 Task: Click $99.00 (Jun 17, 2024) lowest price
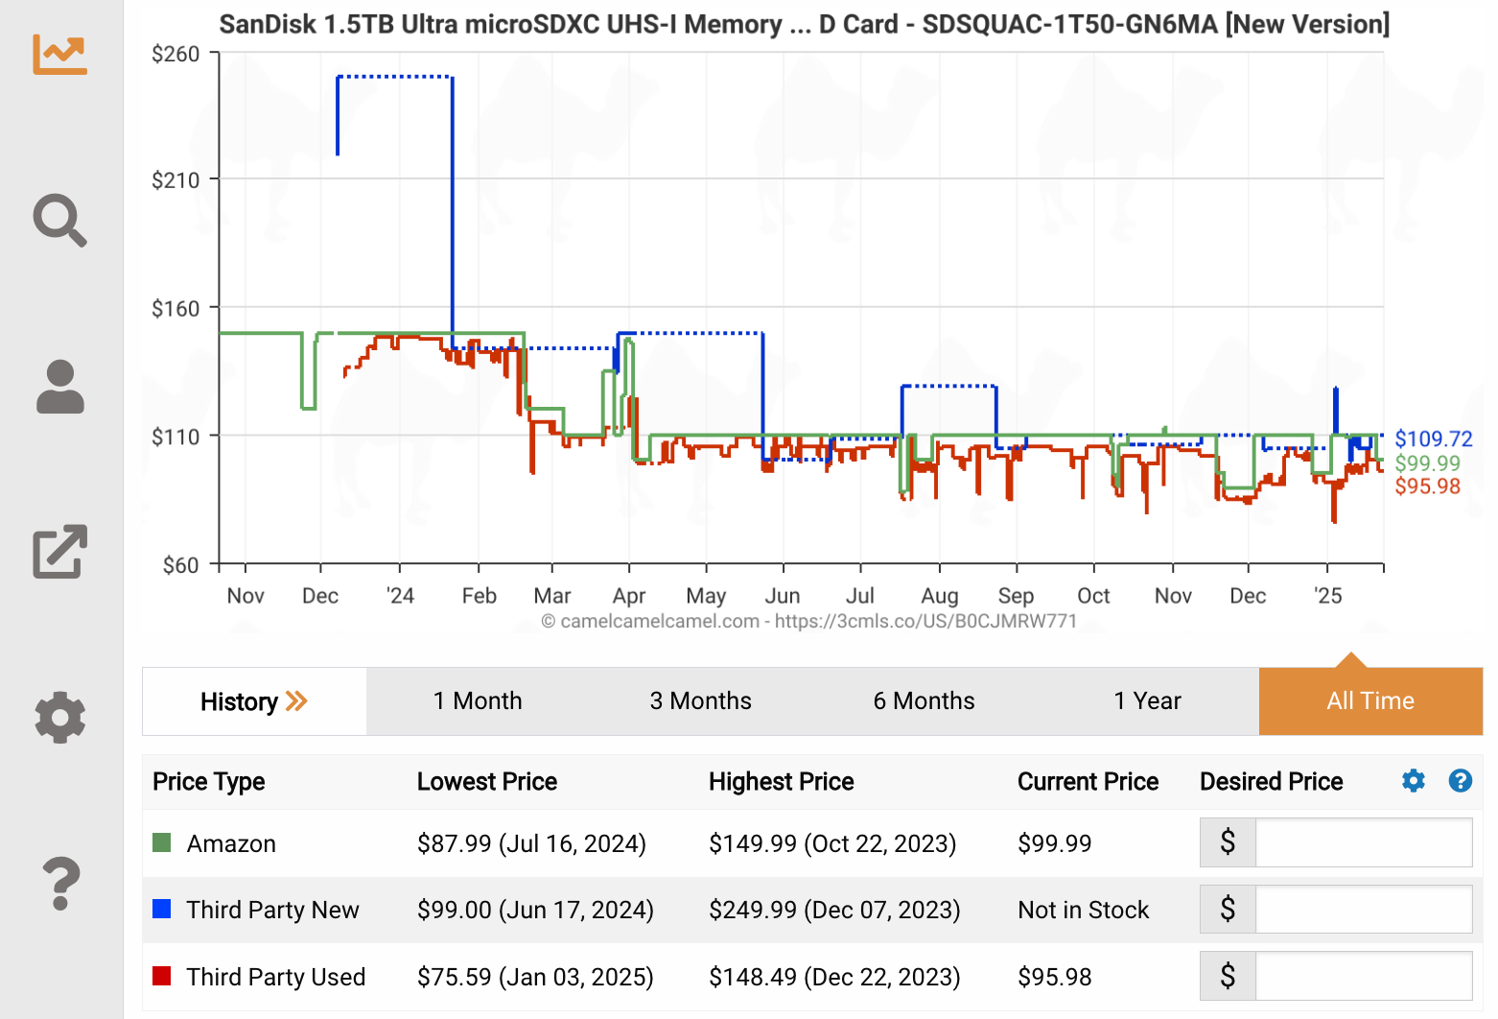(x=535, y=910)
